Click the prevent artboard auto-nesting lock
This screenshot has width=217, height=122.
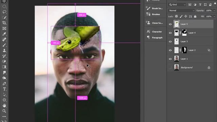click(191, 16)
